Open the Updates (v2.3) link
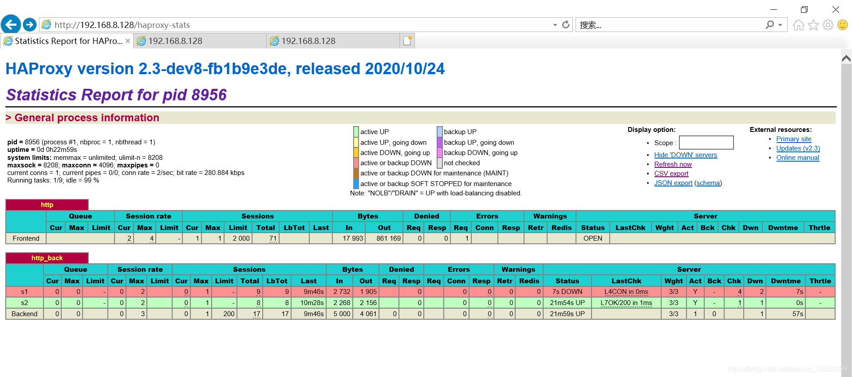852x377 pixels. pos(798,148)
